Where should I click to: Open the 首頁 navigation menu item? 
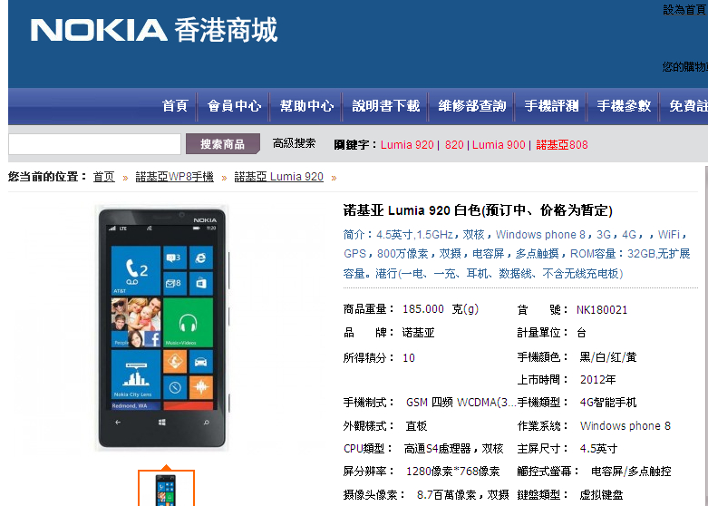coord(175,106)
